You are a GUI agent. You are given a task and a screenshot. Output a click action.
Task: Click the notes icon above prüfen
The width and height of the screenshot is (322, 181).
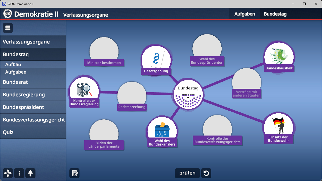coord(74,173)
